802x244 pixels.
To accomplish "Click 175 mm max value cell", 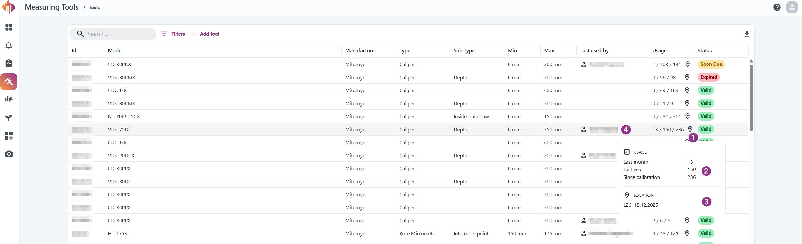I will [553, 233].
